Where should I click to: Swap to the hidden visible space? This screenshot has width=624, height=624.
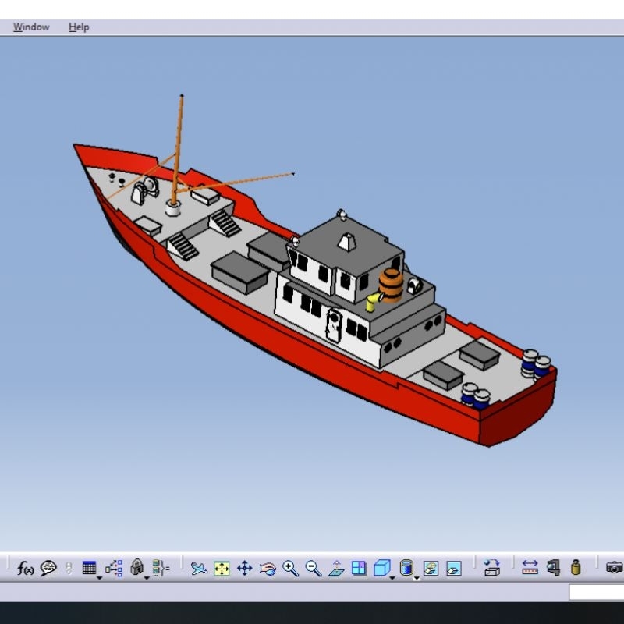tap(454, 569)
